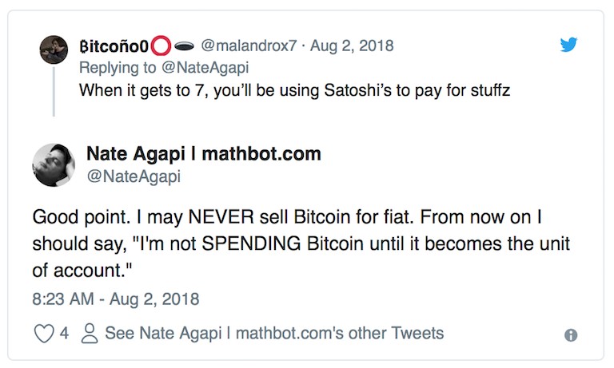See Nate Agapi's other Tweets link
614x368 pixels.
pyautogui.click(x=273, y=334)
